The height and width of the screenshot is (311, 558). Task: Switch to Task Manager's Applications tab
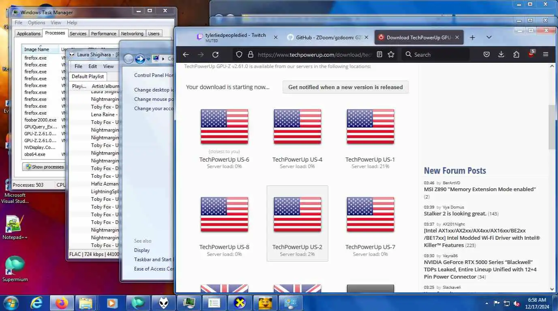point(28,34)
